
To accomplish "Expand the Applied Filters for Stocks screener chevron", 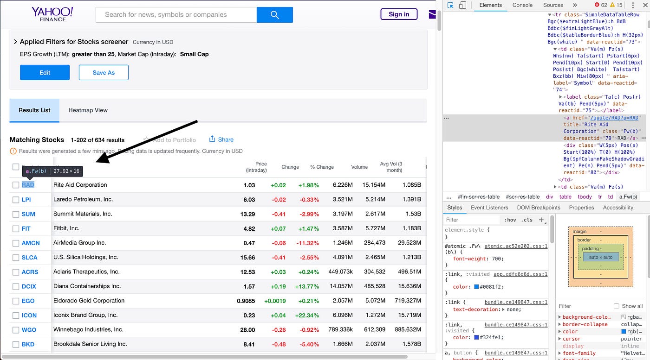I will 15,42.
